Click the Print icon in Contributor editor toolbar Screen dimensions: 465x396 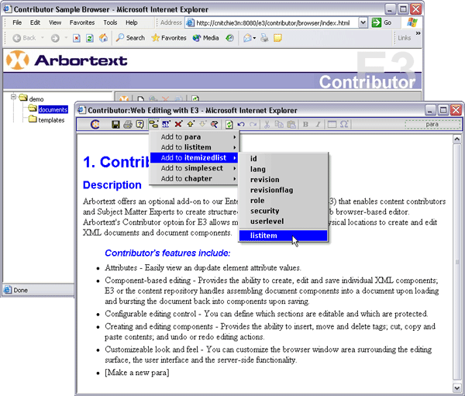coord(128,124)
